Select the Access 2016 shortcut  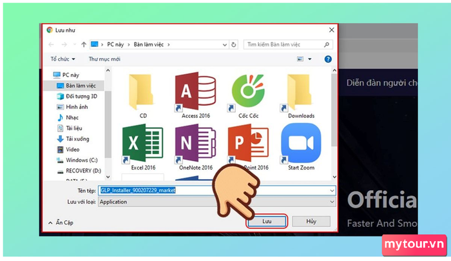coord(196,96)
